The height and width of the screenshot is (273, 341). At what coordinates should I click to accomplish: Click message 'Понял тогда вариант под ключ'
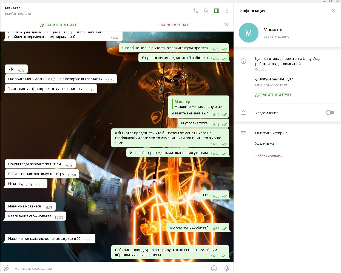[40, 164]
